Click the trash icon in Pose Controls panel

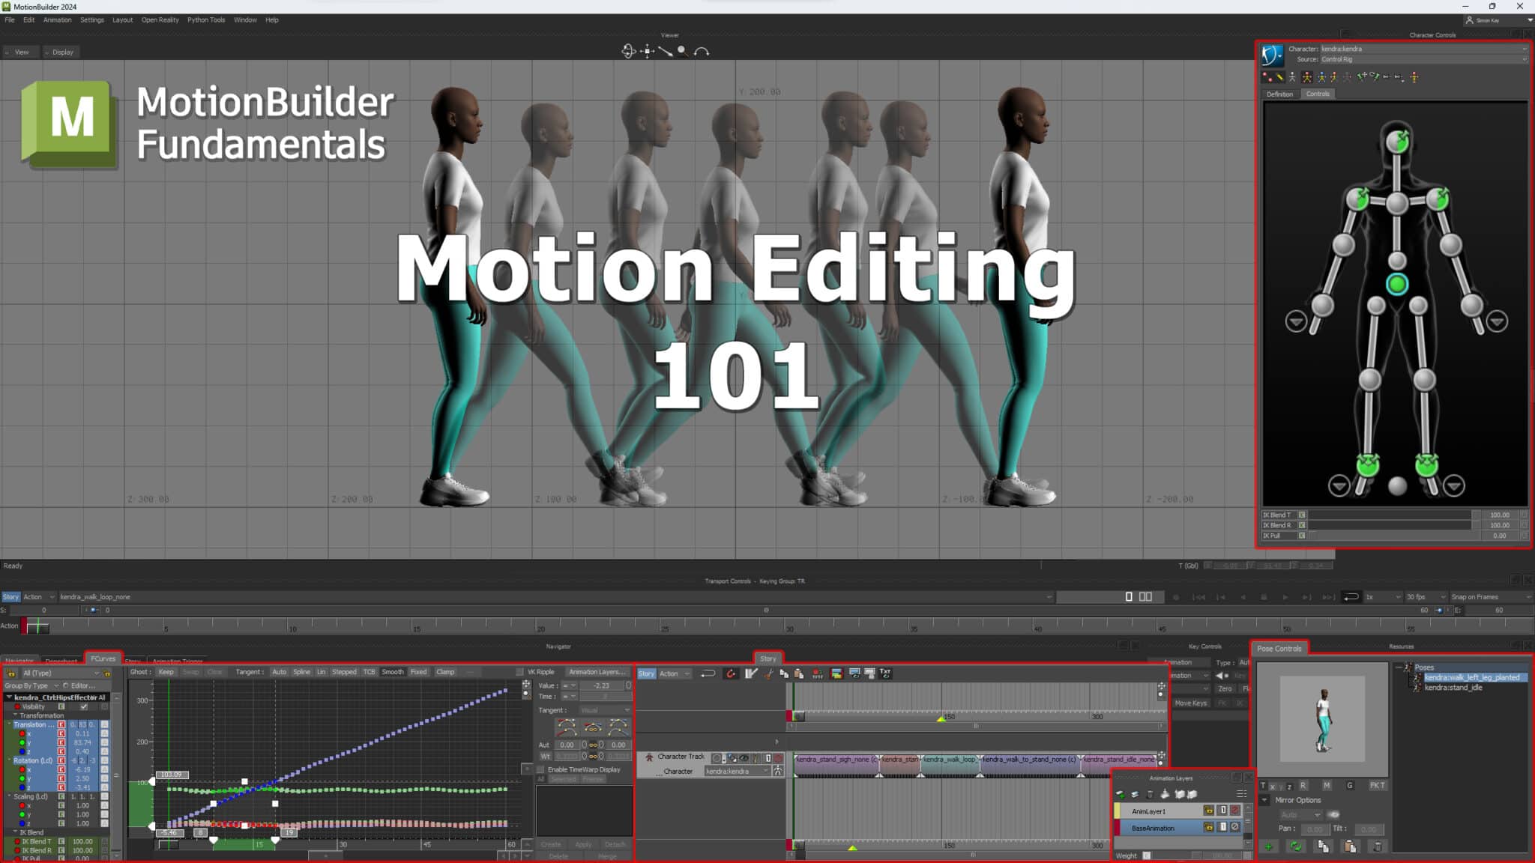coord(1378,847)
